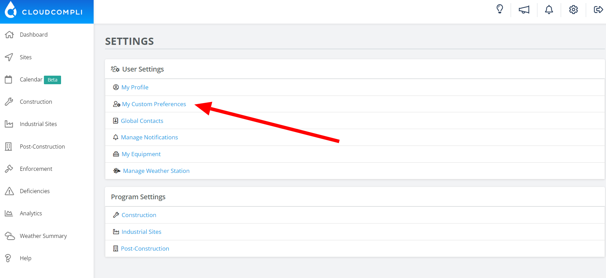
Task: Click the logout arrow icon
Action: (598, 10)
